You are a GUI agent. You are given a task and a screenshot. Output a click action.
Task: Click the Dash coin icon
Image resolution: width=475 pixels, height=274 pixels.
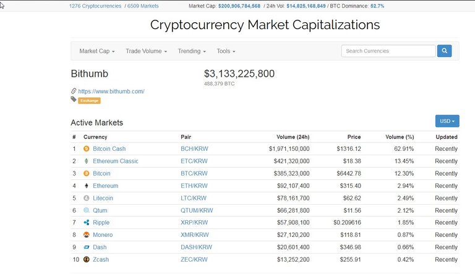87,247
